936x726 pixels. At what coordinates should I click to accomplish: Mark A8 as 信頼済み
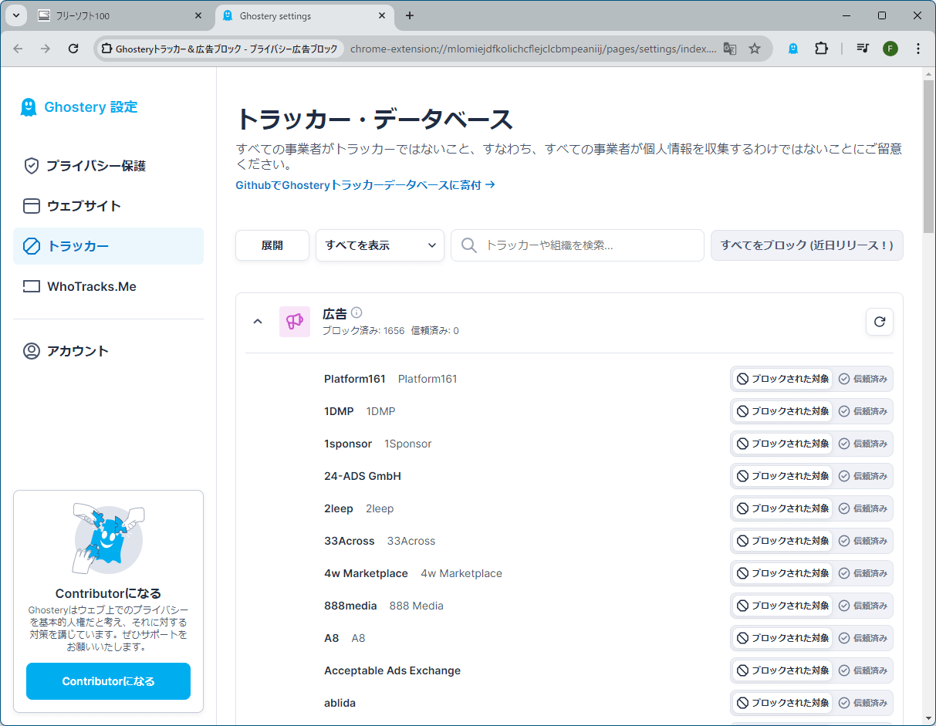863,638
